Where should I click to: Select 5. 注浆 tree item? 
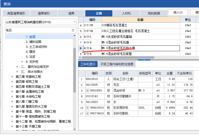[x=31, y=57]
